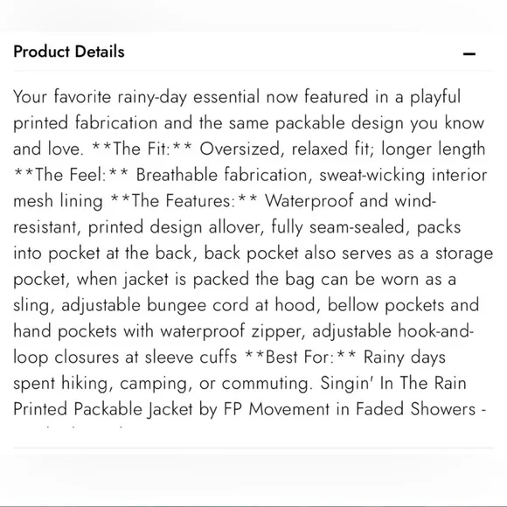Click the phrase "waterproof zipper"
Viewport: 507px width, 507px height.
(231, 331)
